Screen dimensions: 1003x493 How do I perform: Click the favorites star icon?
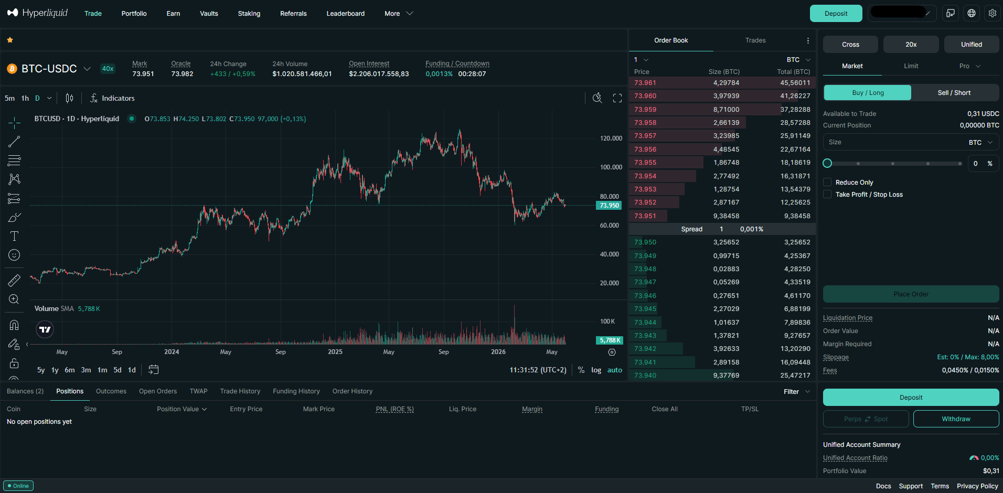[10, 40]
